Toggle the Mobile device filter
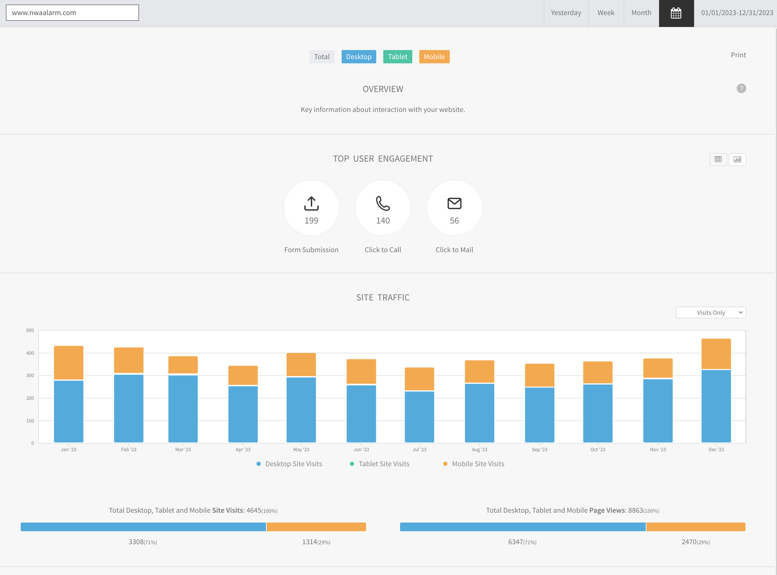777x575 pixels. pyautogui.click(x=434, y=57)
